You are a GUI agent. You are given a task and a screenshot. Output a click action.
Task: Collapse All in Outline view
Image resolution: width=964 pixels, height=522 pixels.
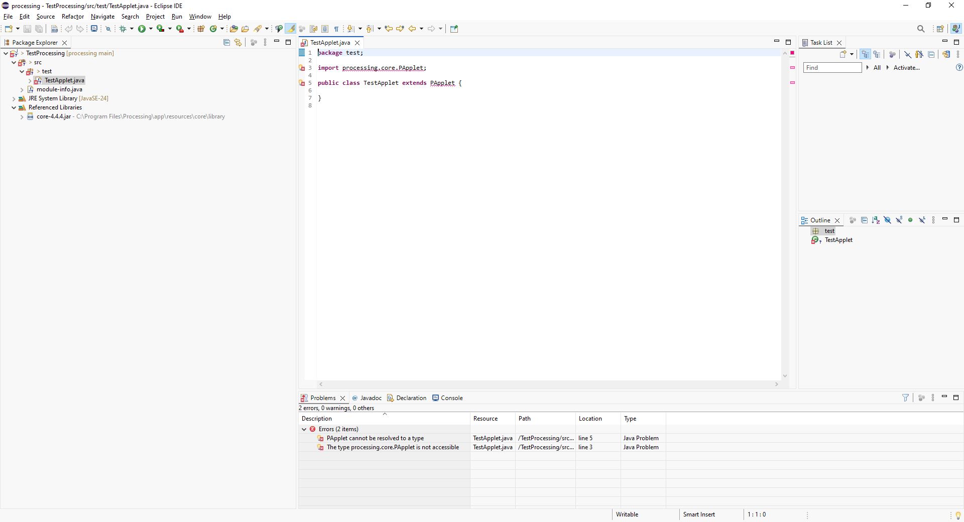coord(864,220)
